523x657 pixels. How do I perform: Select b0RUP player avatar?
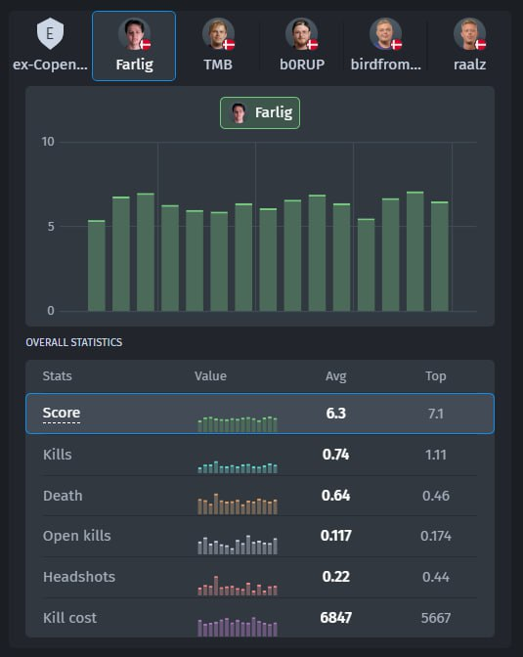click(302, 33)
